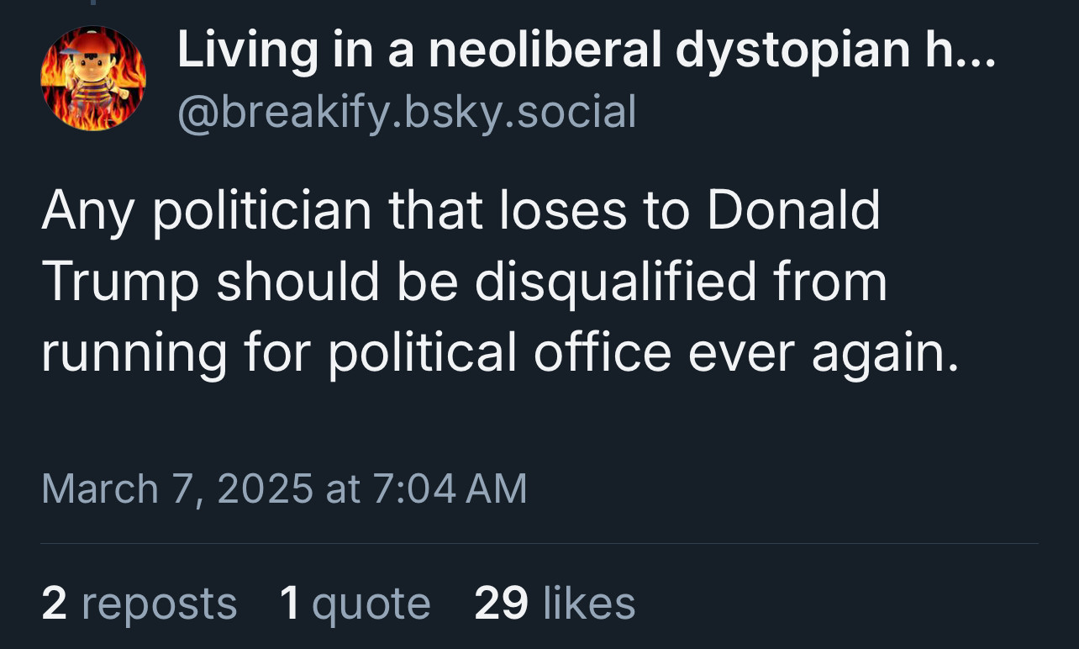Click the word "likes" in stats row
Viewport: 1079px width, 649px height.
(589, 604)
